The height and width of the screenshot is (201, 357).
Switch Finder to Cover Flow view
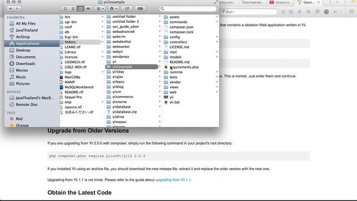point(88,9)
